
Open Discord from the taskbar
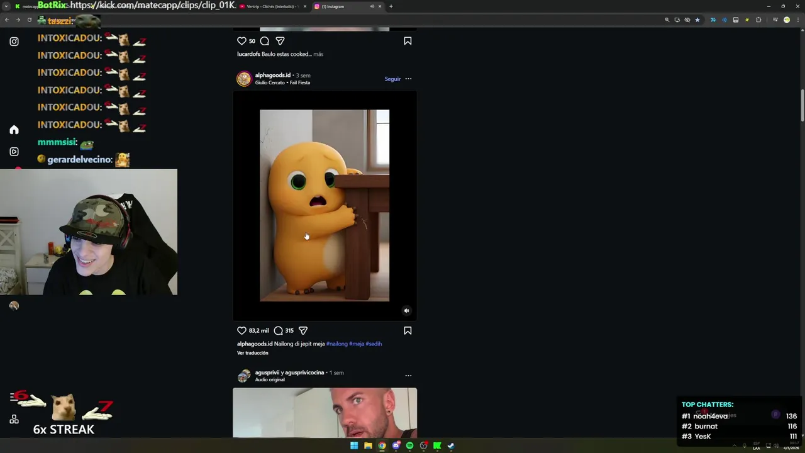(396, 445)
